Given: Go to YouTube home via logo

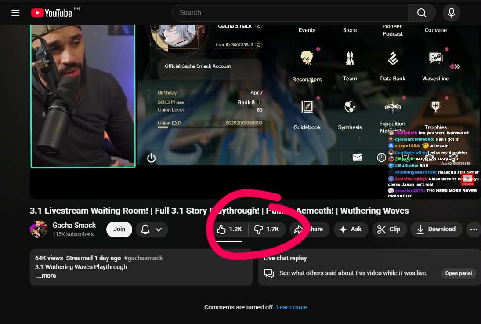Looking at the screenshot, I should tap(51, 13).
